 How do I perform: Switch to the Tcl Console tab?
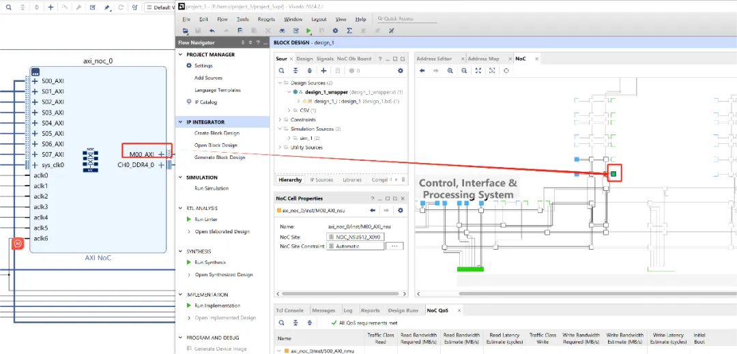click(289, 310)
